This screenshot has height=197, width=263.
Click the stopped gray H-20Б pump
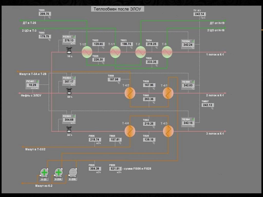pyautogui.click(x=73, y=172)
